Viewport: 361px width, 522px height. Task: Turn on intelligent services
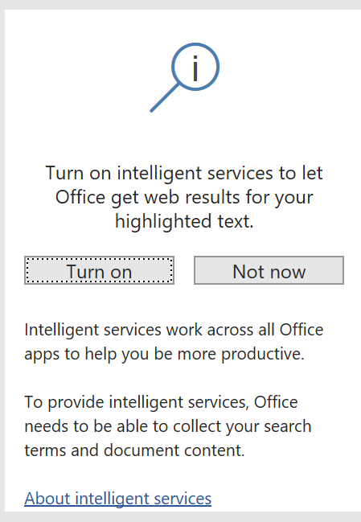[99, 270]
